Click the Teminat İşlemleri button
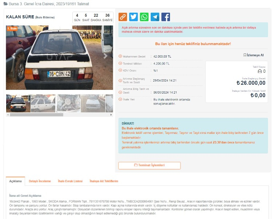The image size is (273, 219). 149,166
